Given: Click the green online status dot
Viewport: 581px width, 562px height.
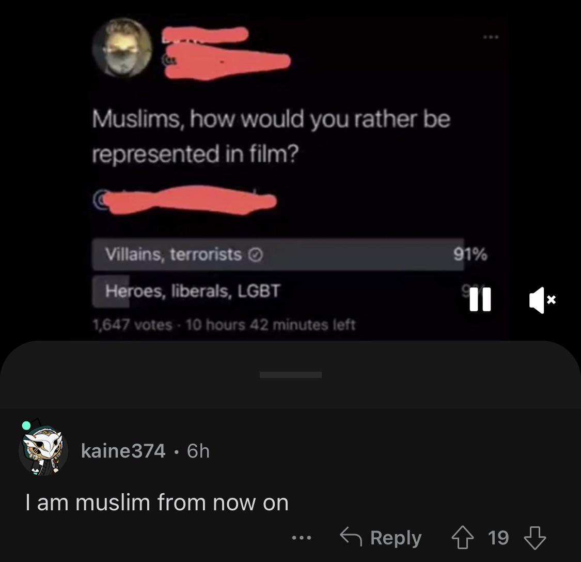Looking at the screenshot, I should pos(26,425).
